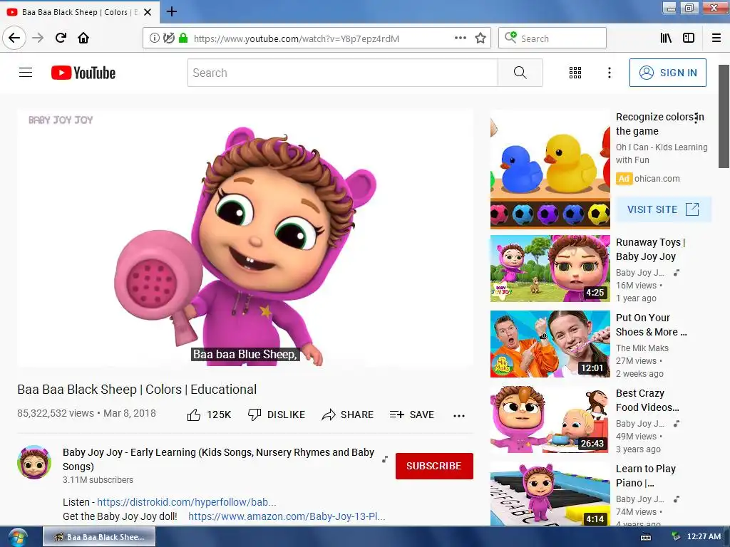Click the Firefox search box

(x=552, y=38)
